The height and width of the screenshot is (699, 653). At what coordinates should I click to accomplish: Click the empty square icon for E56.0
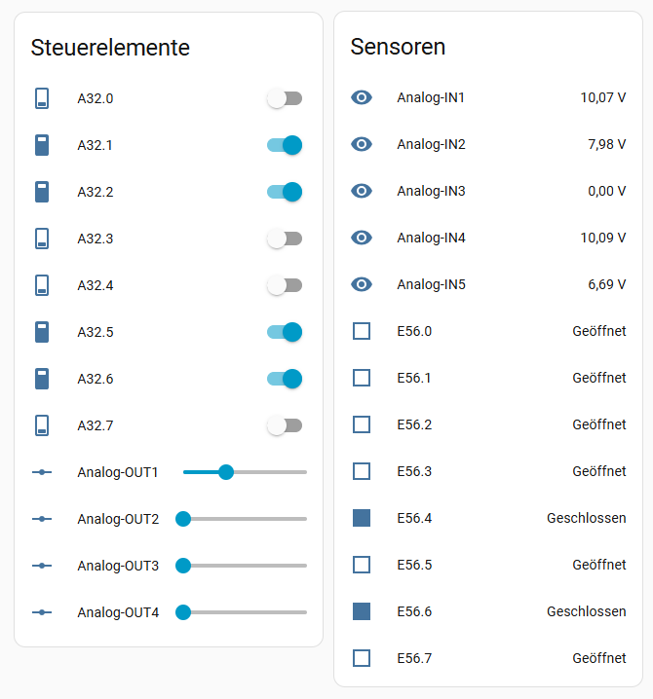362,331
